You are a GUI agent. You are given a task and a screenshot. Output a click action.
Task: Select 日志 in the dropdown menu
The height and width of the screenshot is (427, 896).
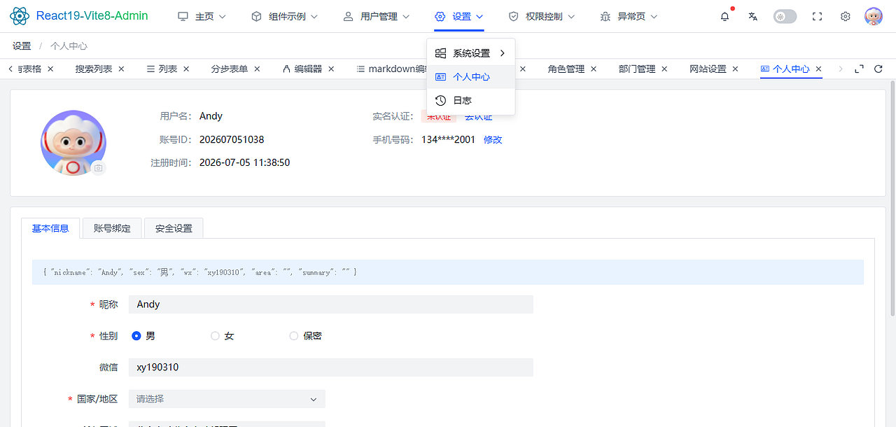click(x=470, y=100)
